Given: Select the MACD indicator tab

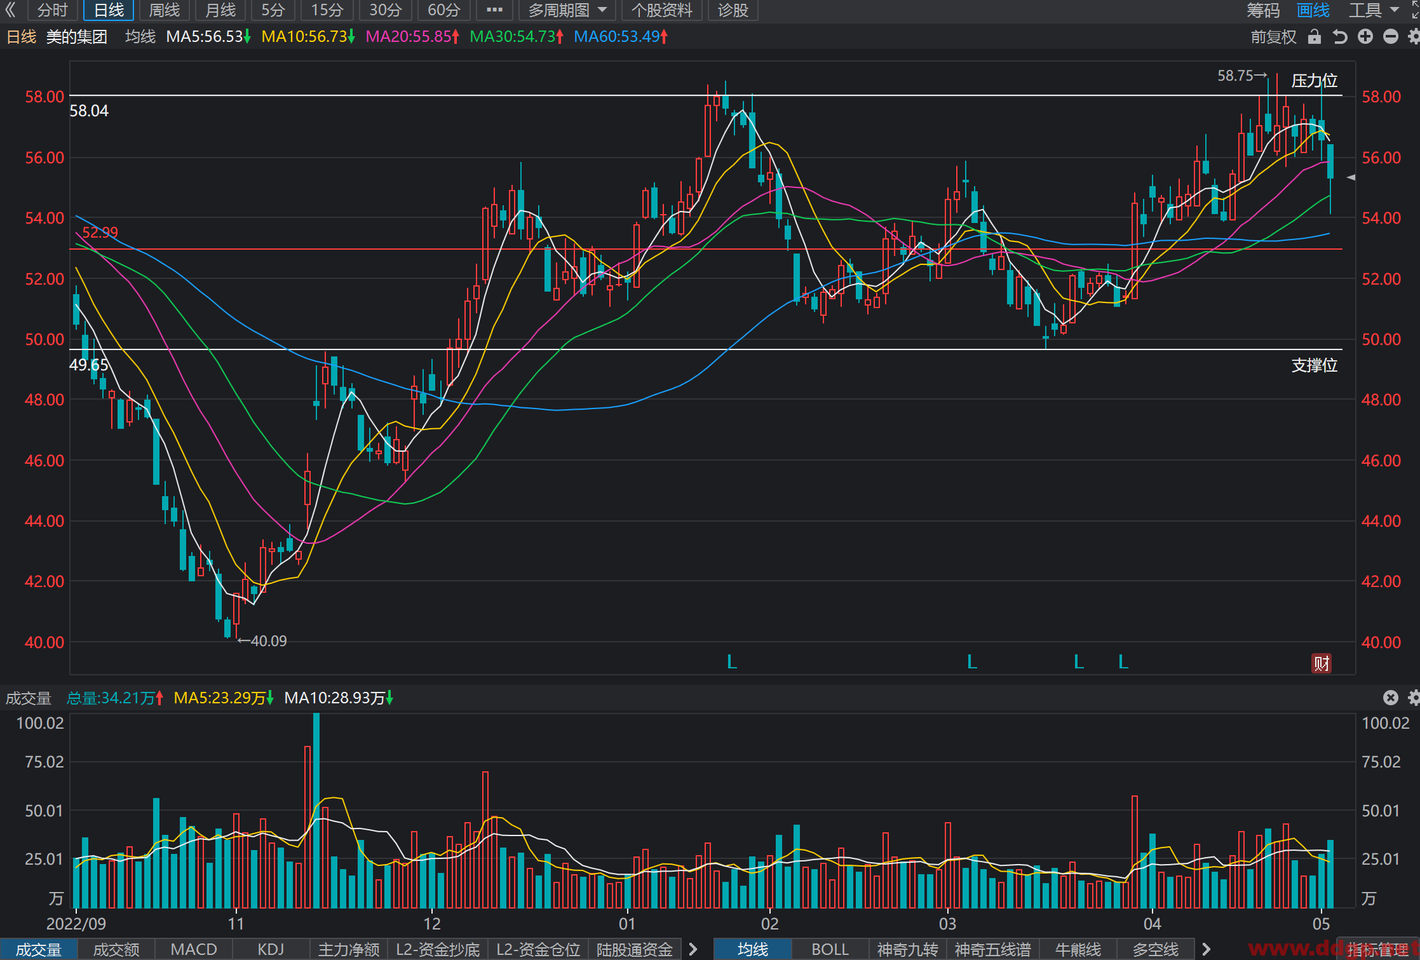Looking at the screenshot, I should 194,949.
